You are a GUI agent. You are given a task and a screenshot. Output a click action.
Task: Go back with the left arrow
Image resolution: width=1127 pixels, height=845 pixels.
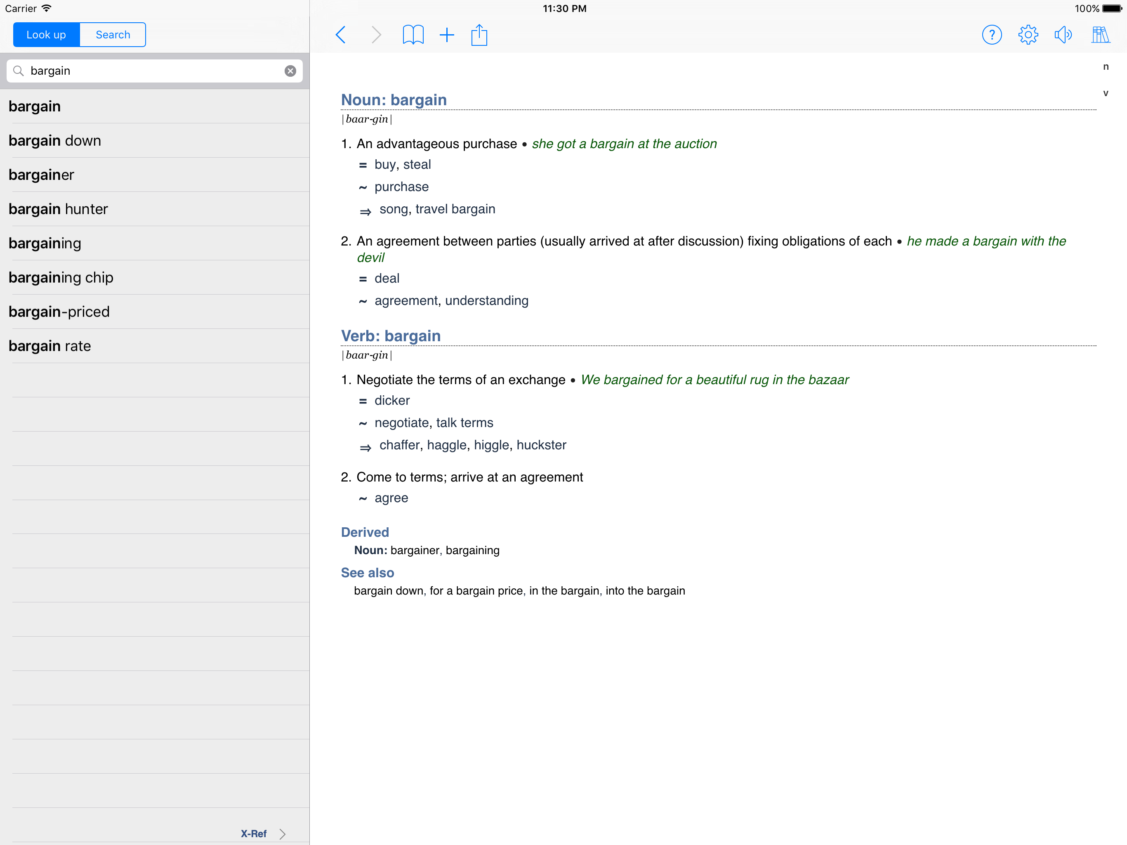(x=341, y=35)
